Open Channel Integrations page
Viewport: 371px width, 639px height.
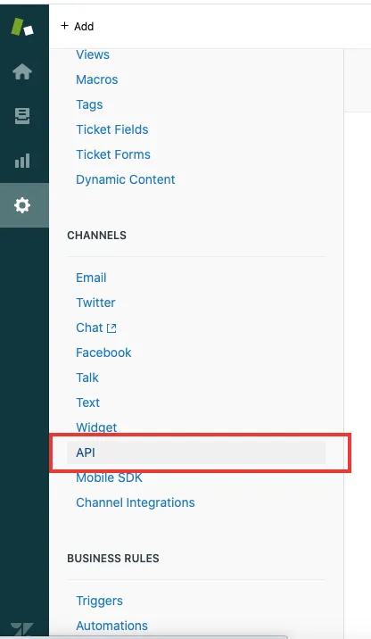(x=136, y=502)
